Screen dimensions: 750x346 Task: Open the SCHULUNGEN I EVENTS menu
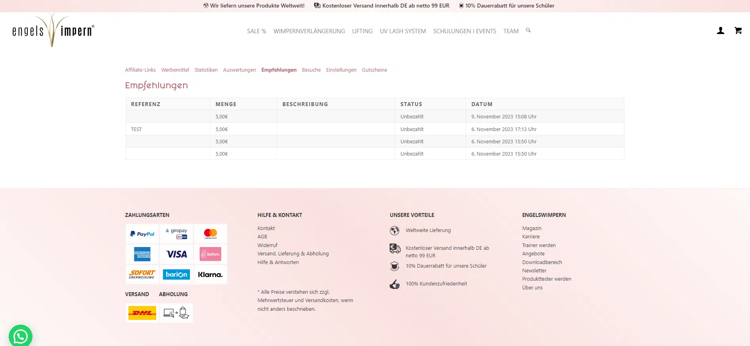click(464, 31)
